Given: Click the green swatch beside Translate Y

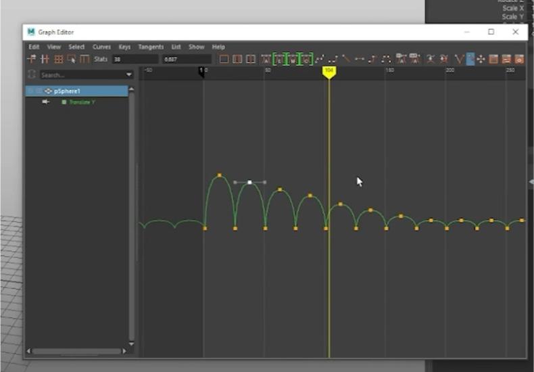Looking at the screenshot, I should pyautogui.click(x=64, y=102).
